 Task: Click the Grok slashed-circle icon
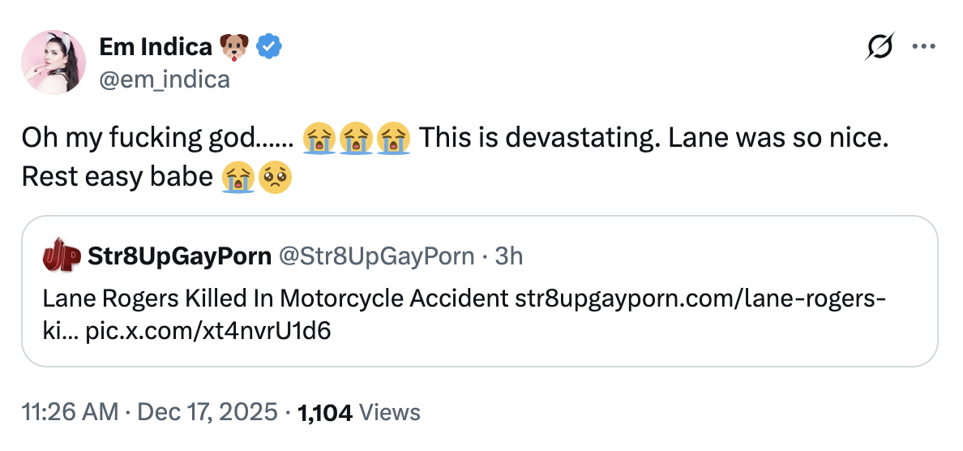[880, 47]
